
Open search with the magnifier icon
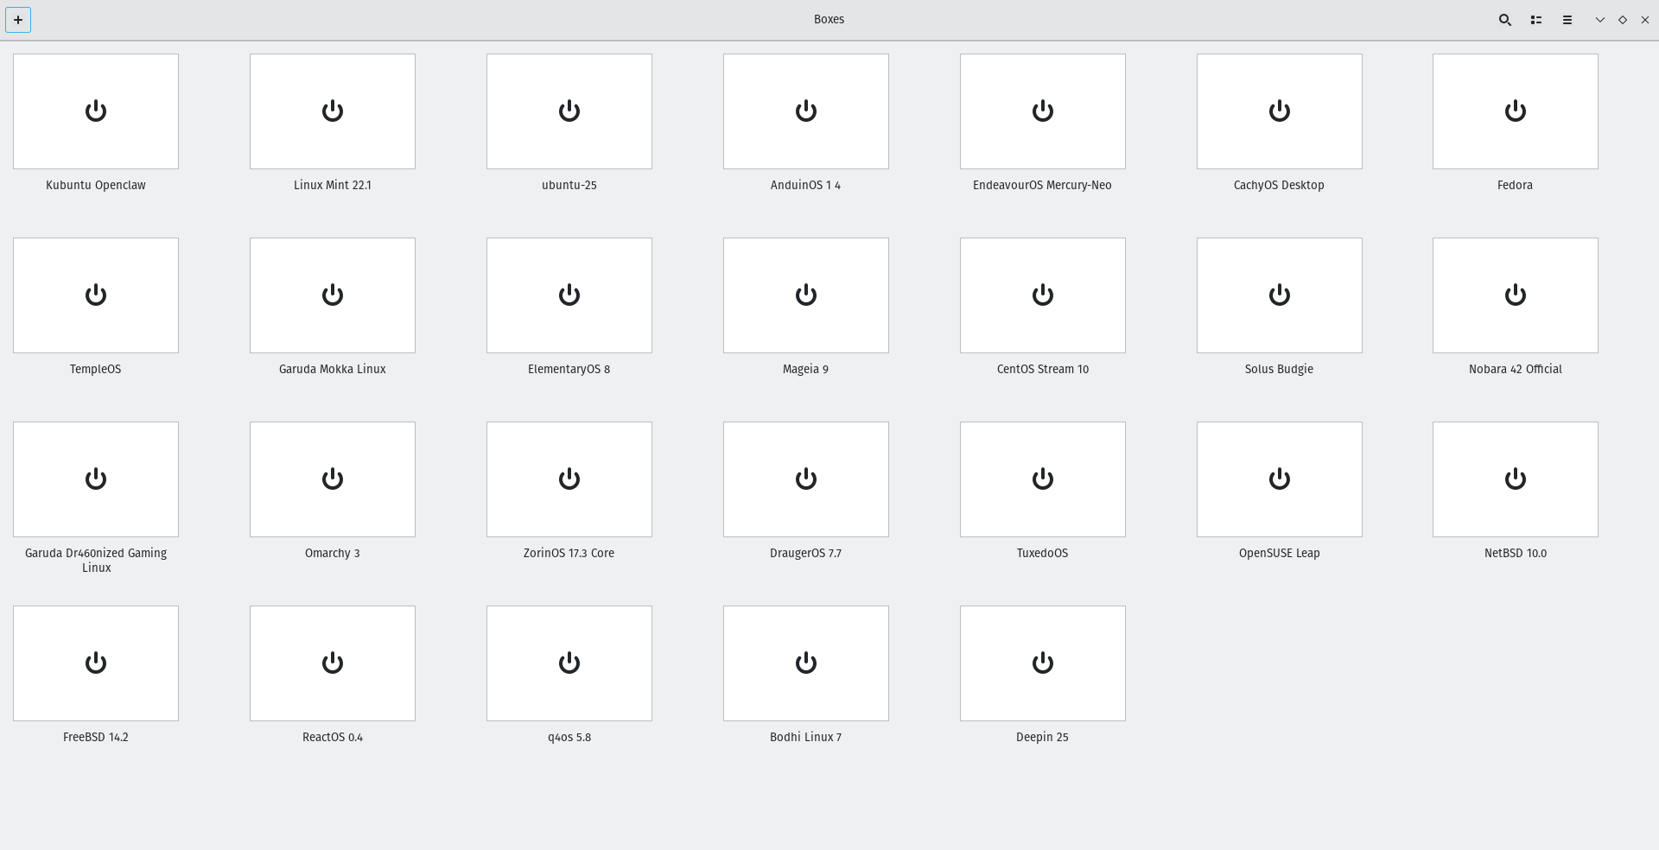point(1504,20)
